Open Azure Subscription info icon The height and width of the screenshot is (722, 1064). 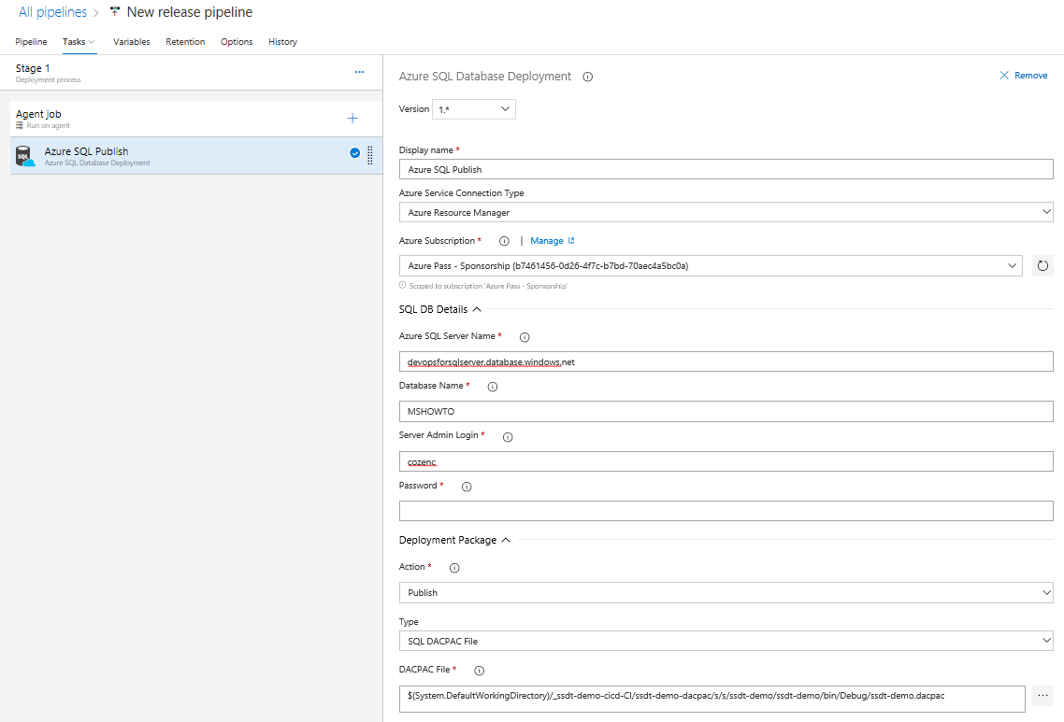[x=504, y=241]
